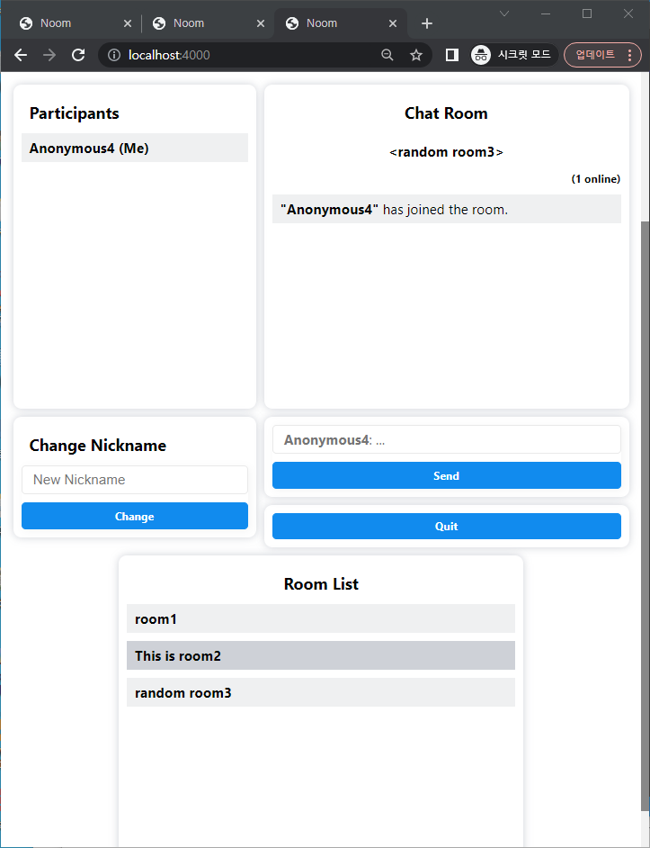Open a new tab with the plus icon
Viewport: 650px width, 848px height.
click(427, 23)
